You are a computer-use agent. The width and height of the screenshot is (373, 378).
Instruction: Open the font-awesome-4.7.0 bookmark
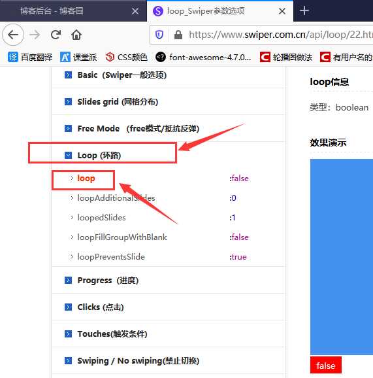click(203, 58)
